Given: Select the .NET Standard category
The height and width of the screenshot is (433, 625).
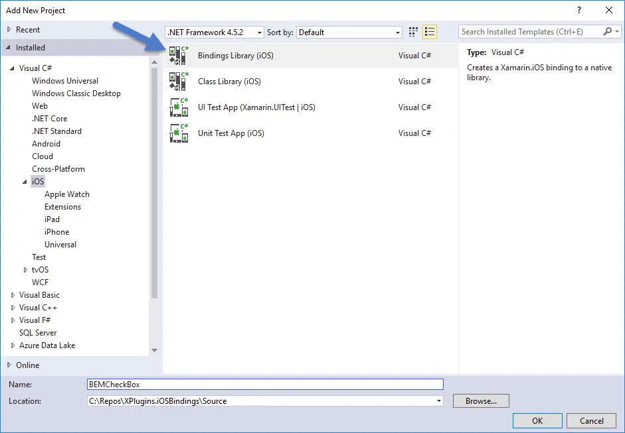Looking at the screenshot, I should click(56, 131).
